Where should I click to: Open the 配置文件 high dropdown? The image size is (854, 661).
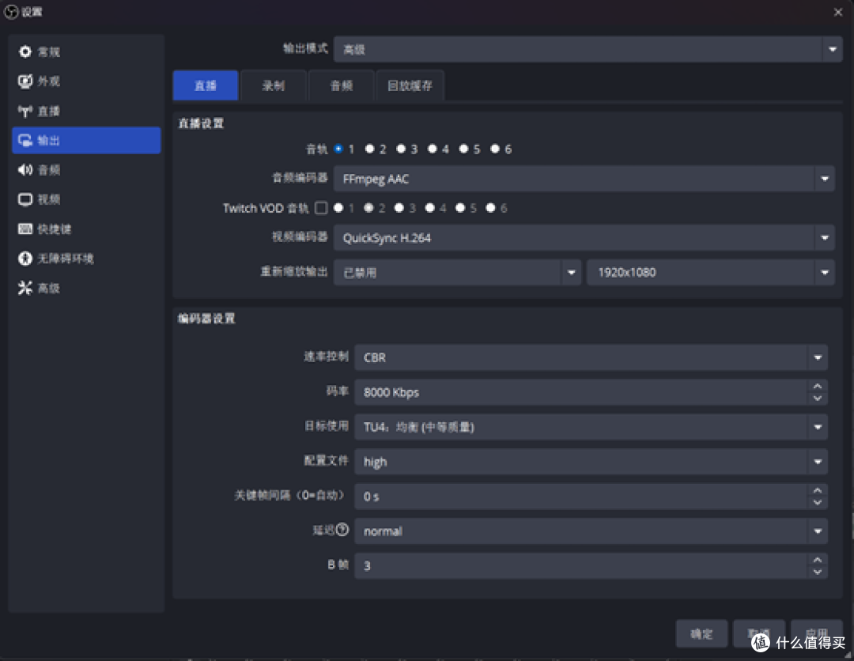pos(591,462)
